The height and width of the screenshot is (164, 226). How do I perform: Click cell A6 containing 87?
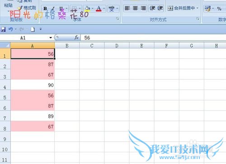33,106
